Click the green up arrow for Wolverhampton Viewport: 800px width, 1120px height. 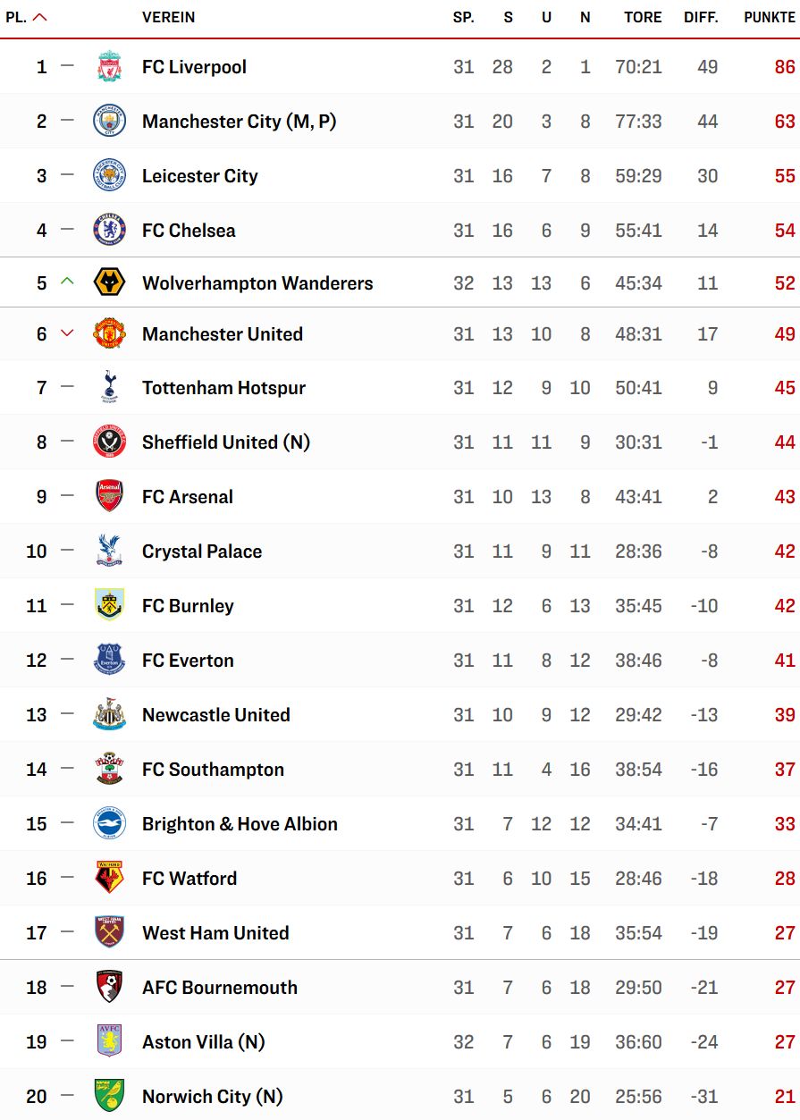tap(67, 282)
